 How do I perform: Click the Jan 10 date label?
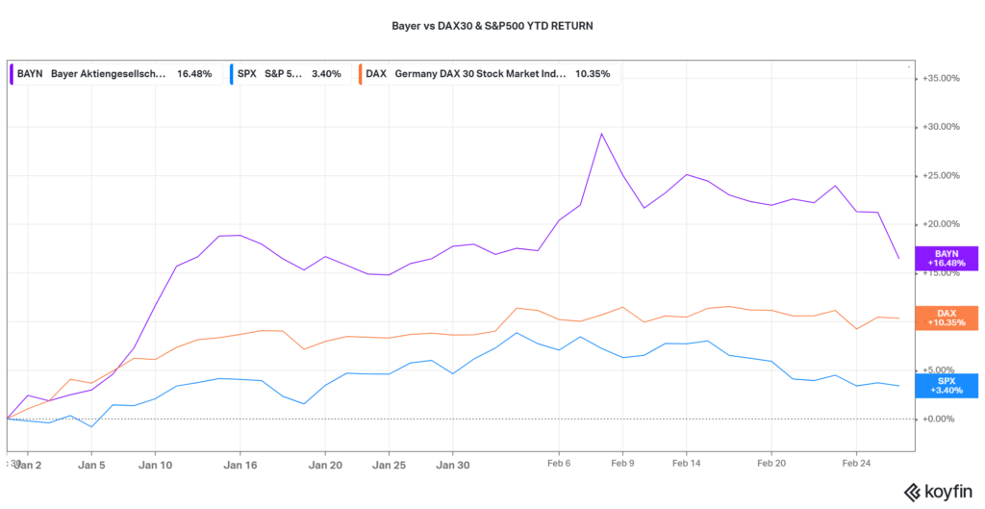(155, 466)
